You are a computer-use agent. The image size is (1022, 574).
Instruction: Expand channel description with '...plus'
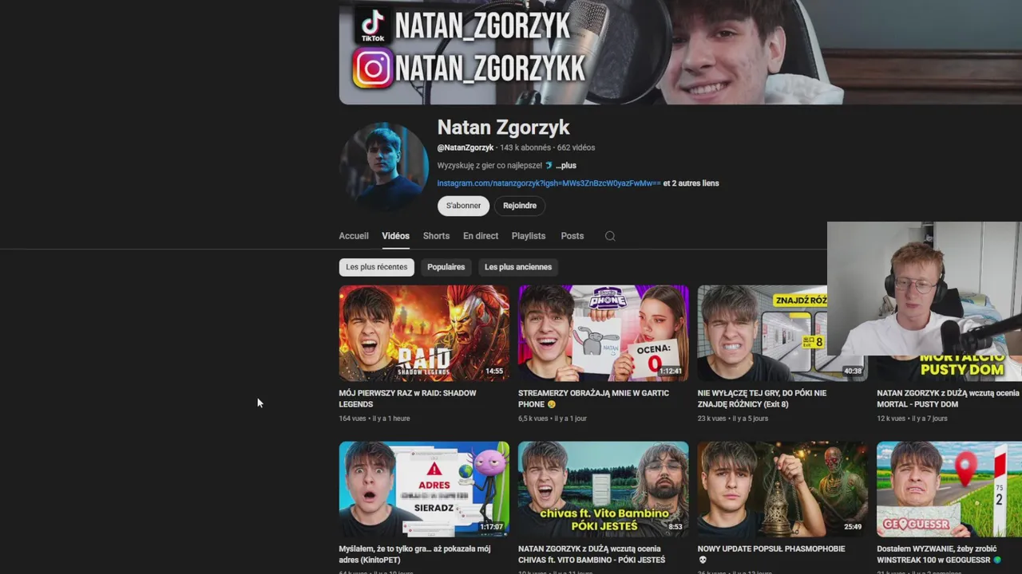pos(566,166)
